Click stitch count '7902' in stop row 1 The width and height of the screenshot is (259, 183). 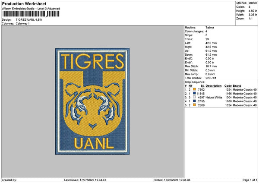point(201,90)
